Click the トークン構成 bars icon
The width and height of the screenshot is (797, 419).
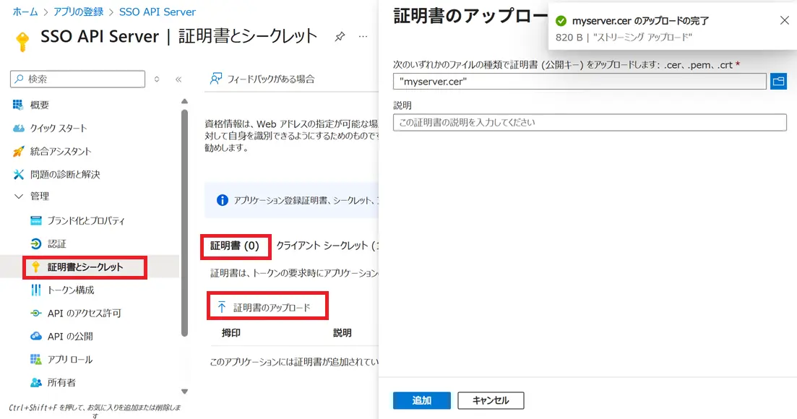point(35,290)
